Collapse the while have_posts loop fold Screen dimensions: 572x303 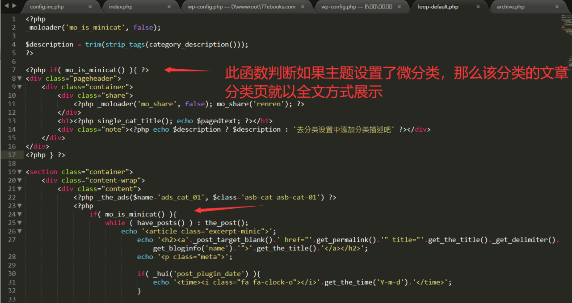coord(19,222)
